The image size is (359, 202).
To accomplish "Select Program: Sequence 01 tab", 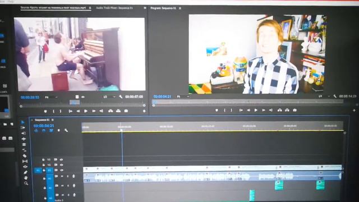I will coord(163,8).
